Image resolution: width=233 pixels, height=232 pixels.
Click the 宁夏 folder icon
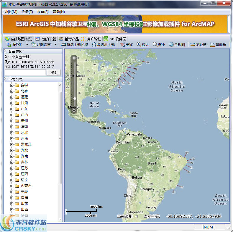click(x=17, y=192)
